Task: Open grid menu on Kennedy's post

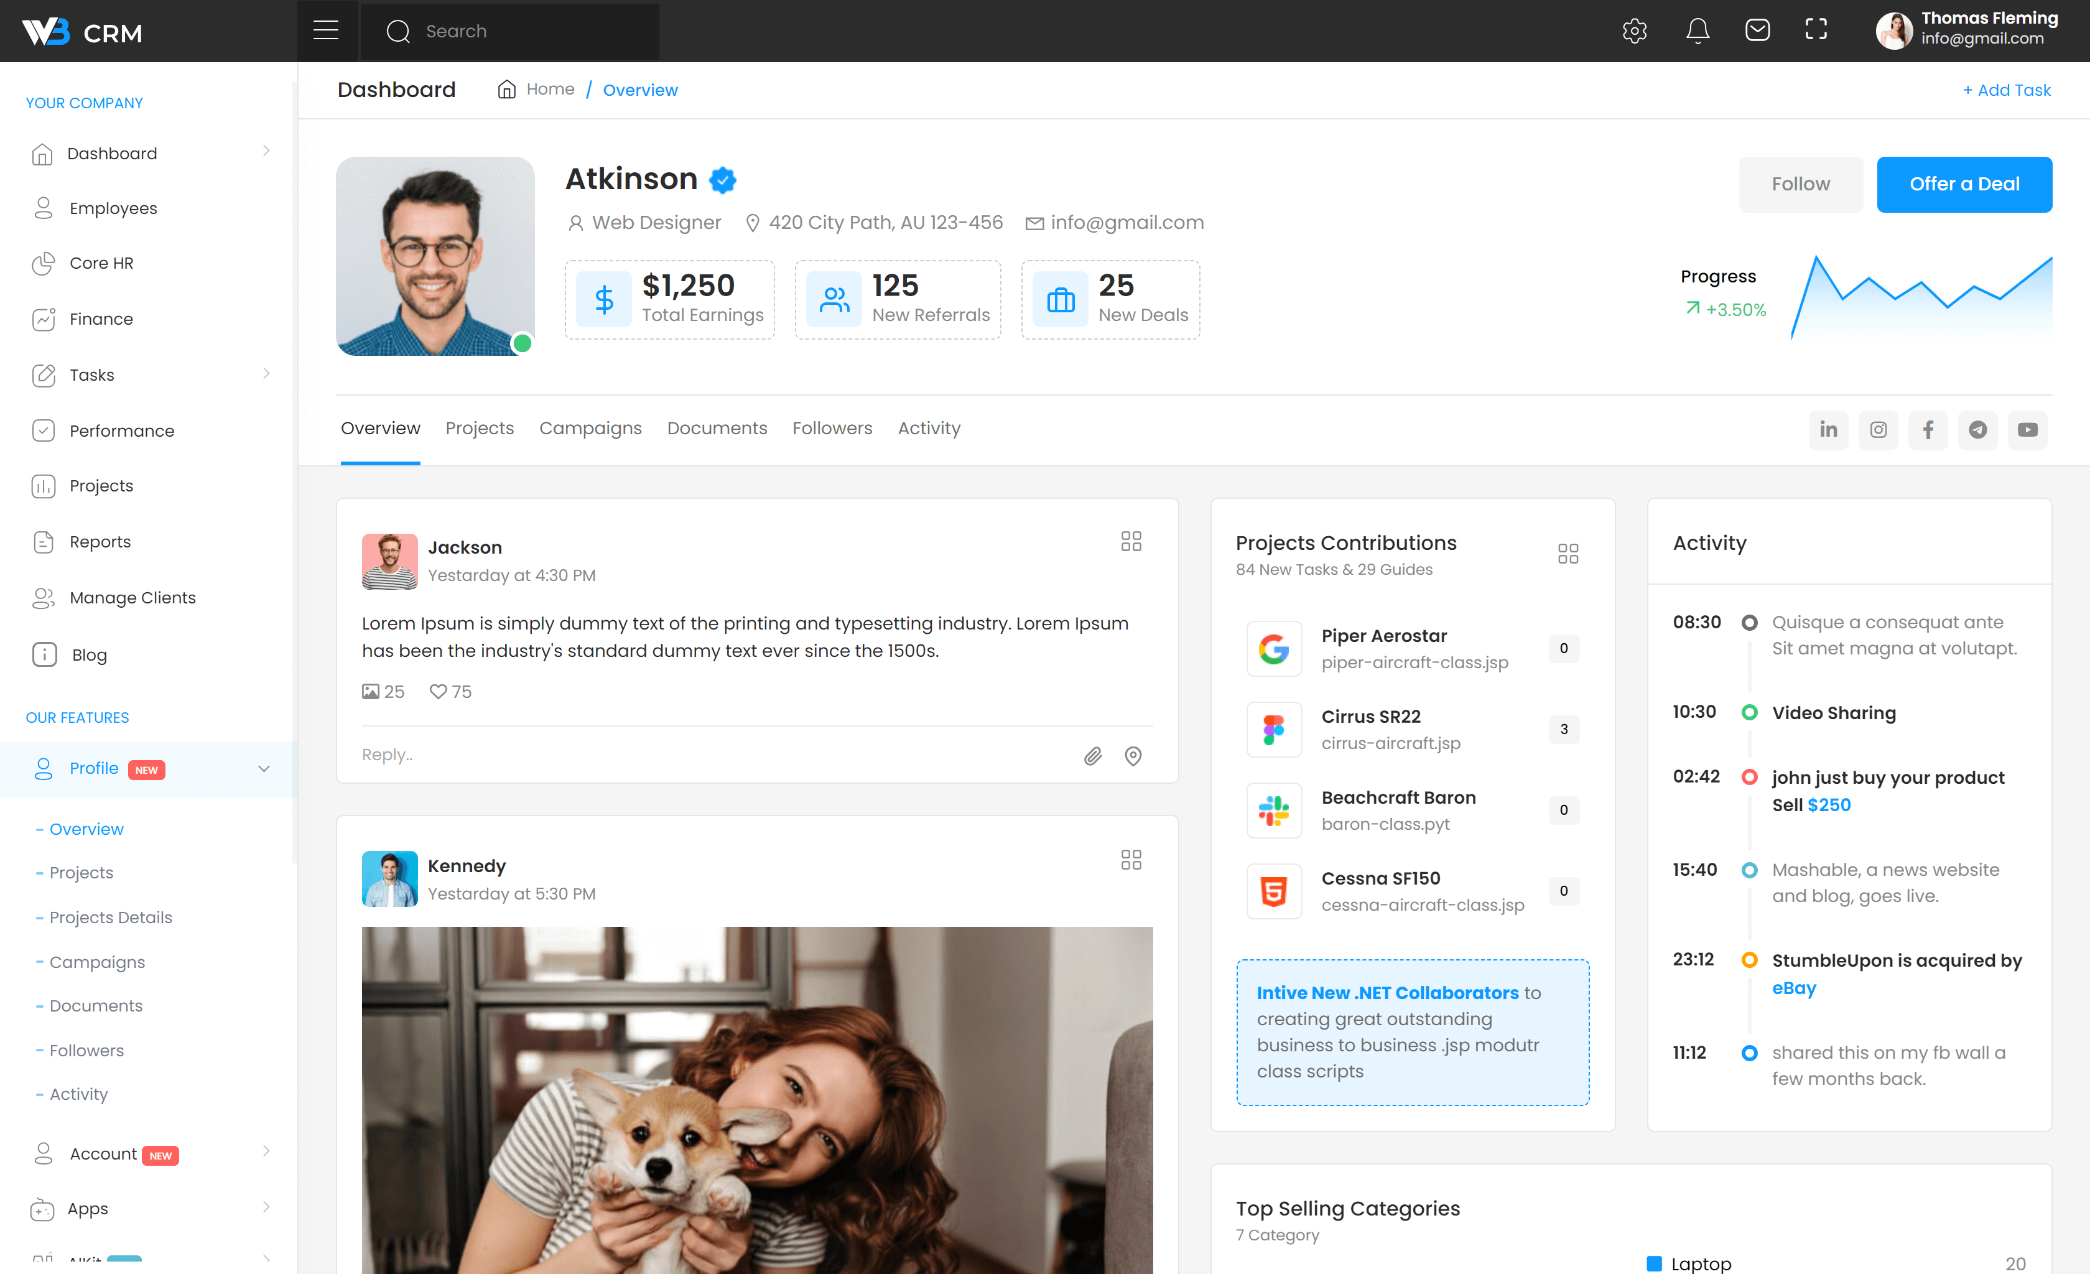Action: [1131, 859]
